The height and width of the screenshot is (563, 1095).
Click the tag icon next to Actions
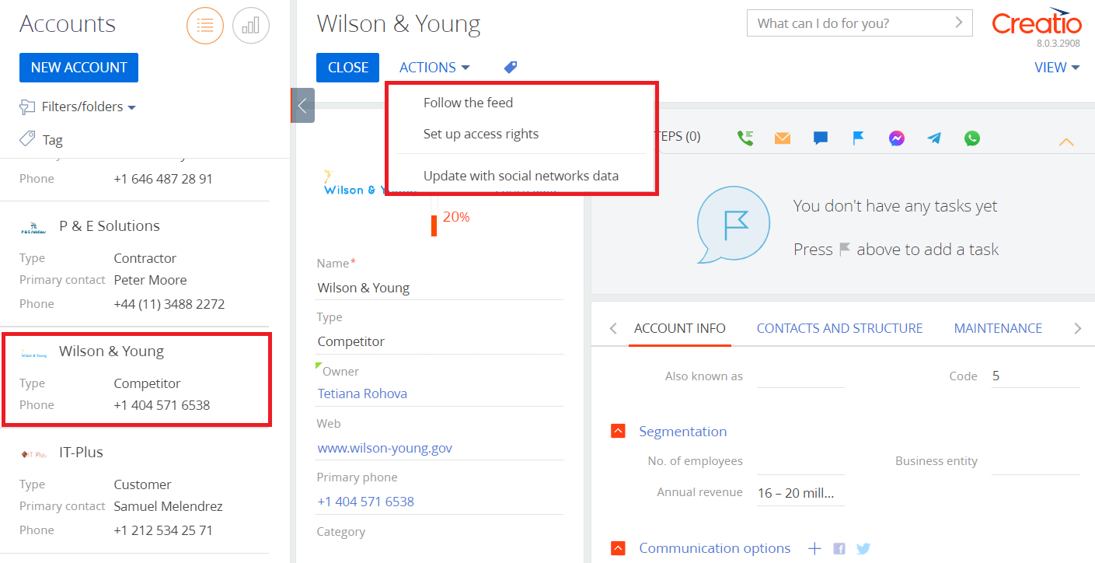coord(511,68)
